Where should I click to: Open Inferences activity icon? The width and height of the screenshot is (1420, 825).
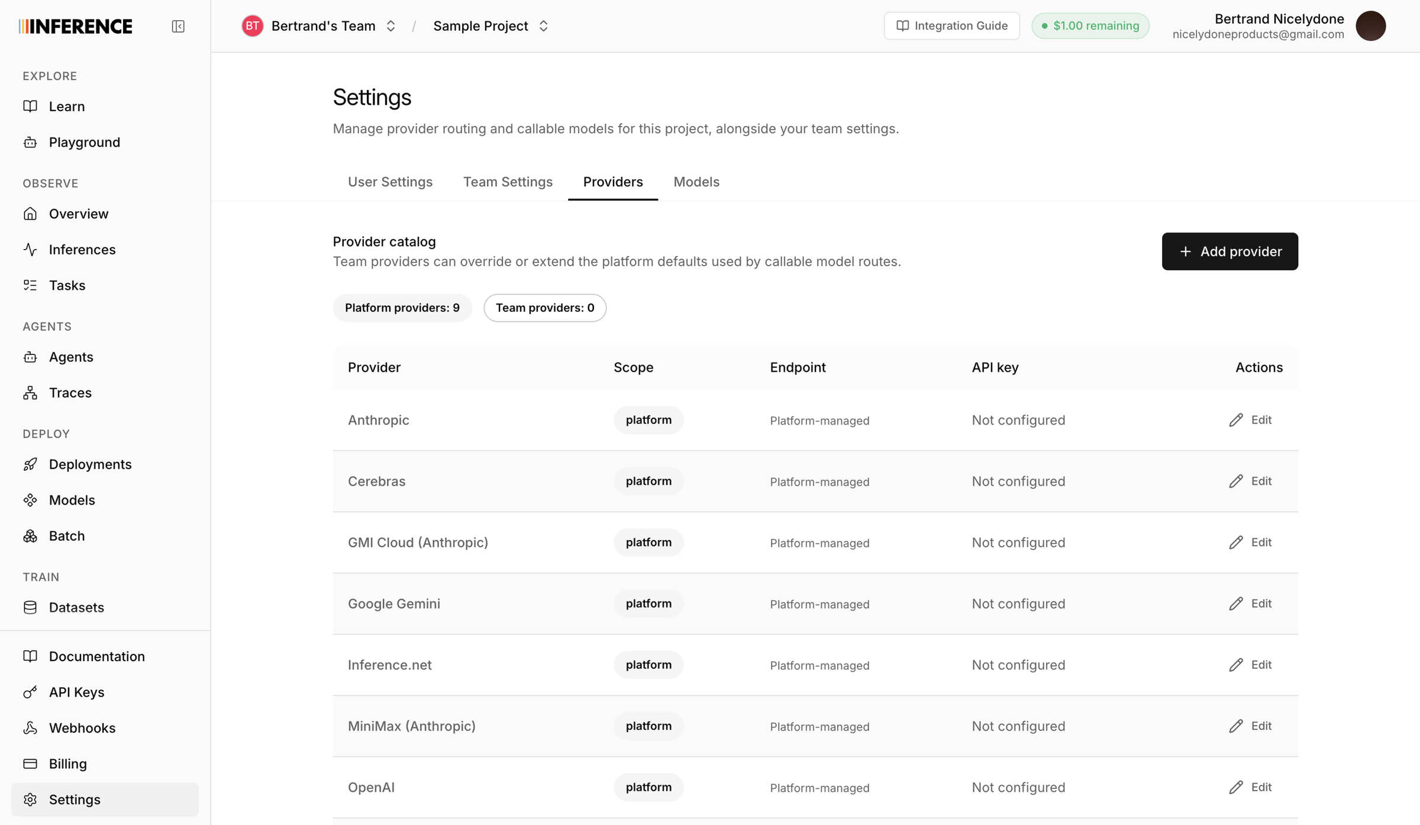click(30, 250)
